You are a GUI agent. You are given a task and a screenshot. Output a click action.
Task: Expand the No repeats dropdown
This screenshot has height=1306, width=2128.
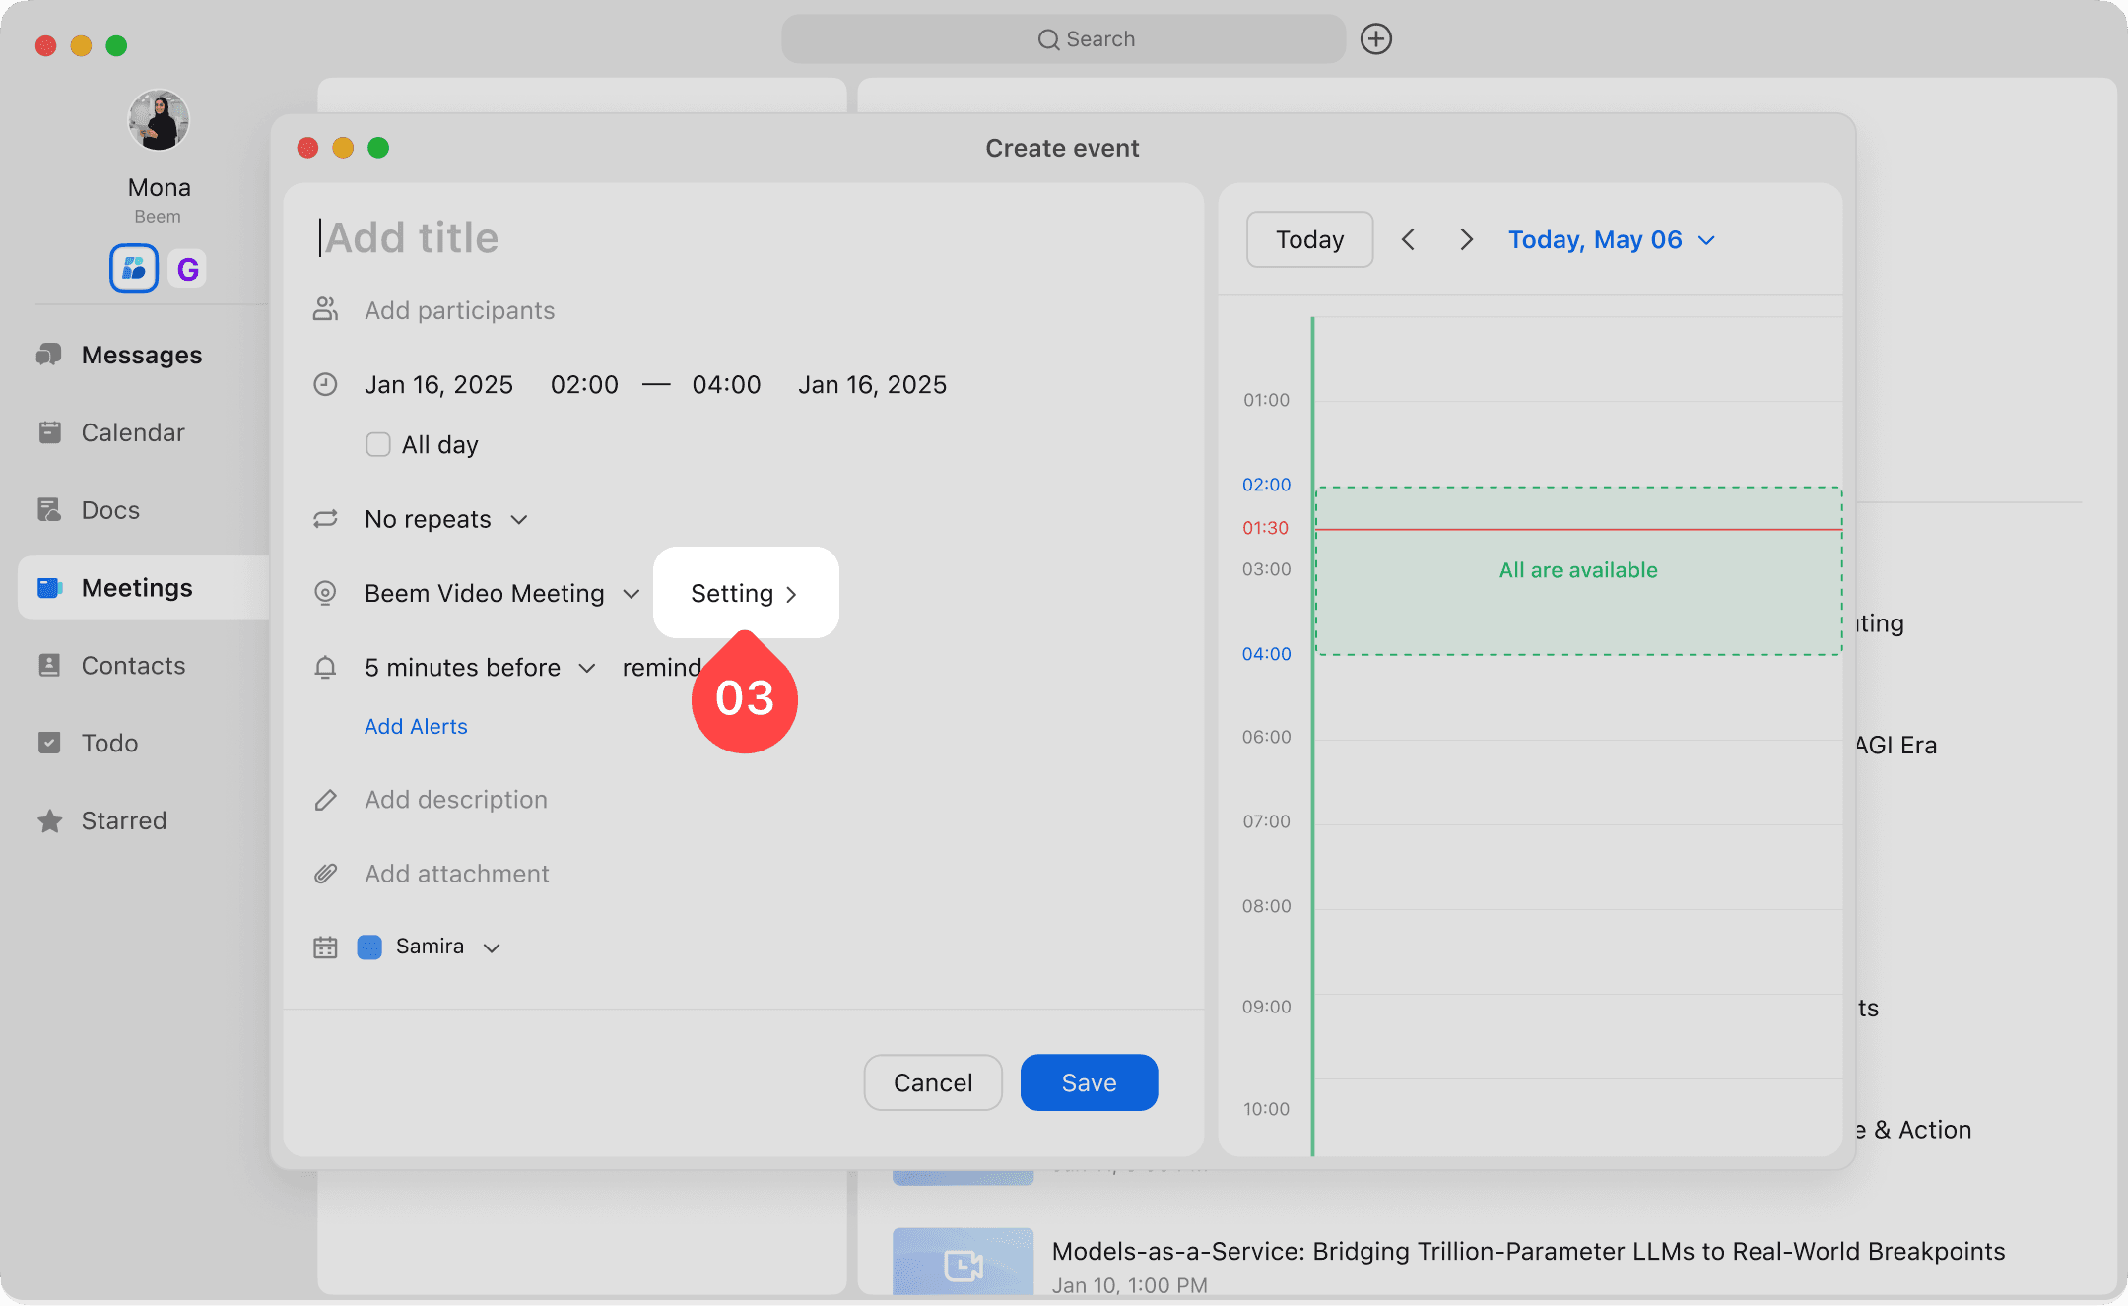445,519
